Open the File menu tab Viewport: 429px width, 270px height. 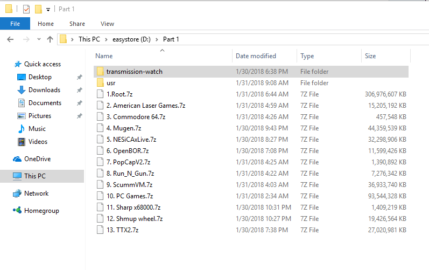point(15,24)
